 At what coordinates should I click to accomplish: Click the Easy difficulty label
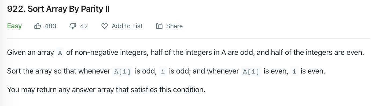pos(14,26)
